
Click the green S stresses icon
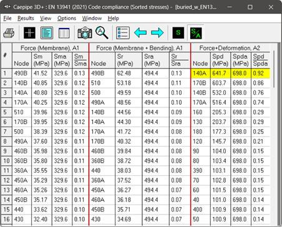point(178,33)
